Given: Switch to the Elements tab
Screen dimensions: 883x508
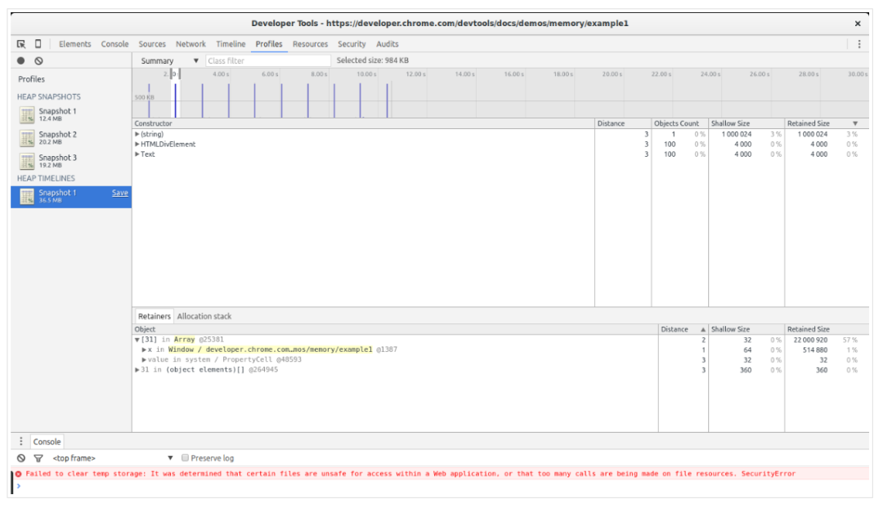Looking at the screenshot, I should 74,44.
